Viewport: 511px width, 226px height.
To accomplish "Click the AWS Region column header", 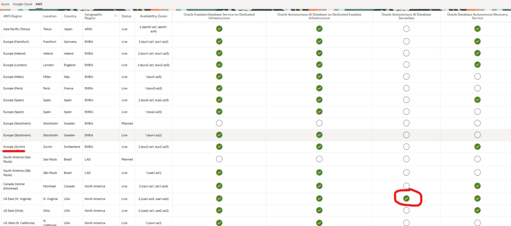I will click(12, 16).
